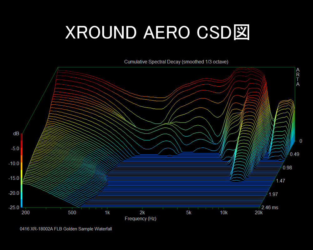Image resolution: width=313 pixels, height=250 pixels.
Task: Click the 0.49 time axis label
Action: point(295,154)
